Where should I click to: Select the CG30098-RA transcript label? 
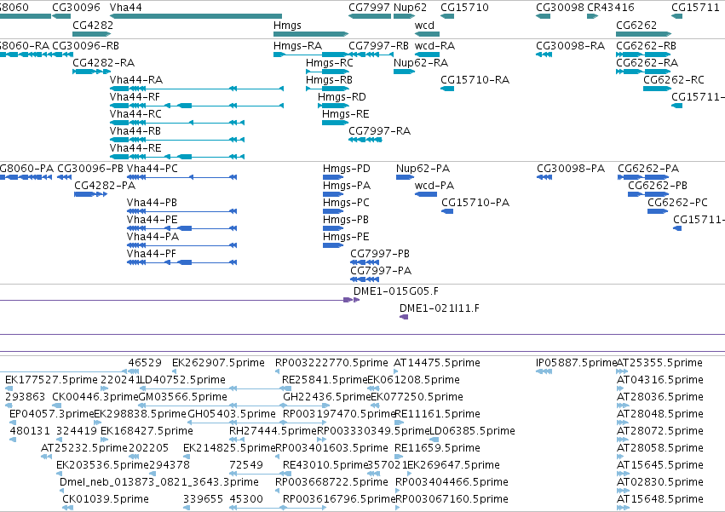pyautogui.click(x=570, y=46)
